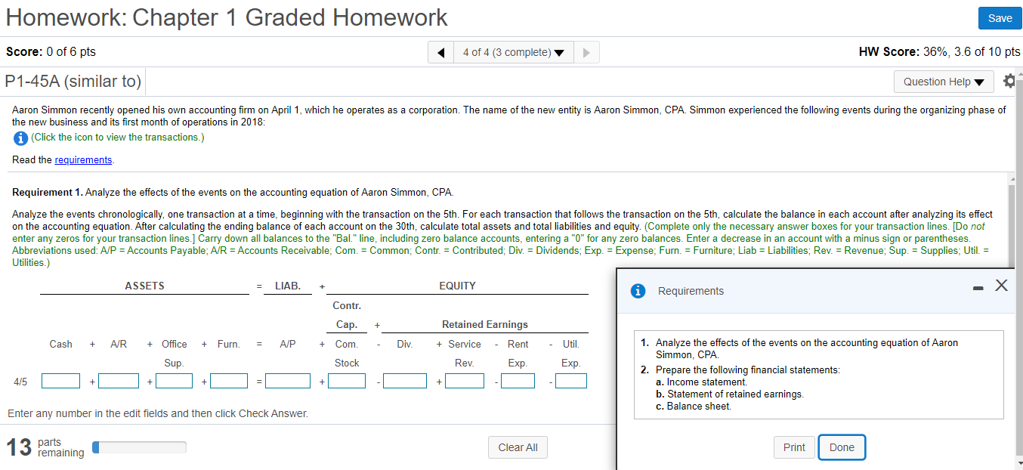Image resolution: width=1023 pixels, height=470 pixels.
Task: Click the A/P input field for 4/5
Action: pyautogui.click(x=287, y=382)
